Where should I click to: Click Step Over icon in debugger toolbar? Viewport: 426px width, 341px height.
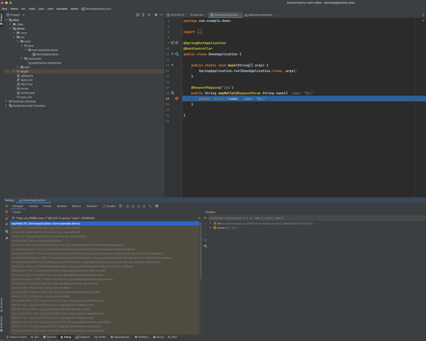click(127, 206)
